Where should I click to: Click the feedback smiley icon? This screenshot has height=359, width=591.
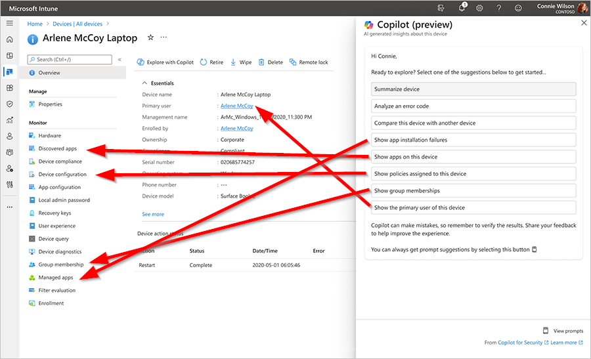coord(518,8)
